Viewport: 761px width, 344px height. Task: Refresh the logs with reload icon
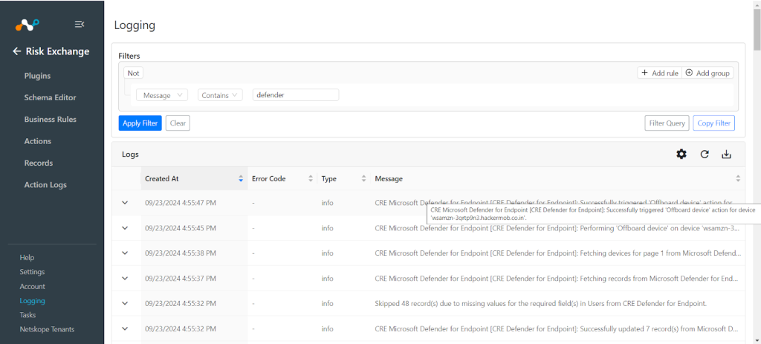click(705, 155)
